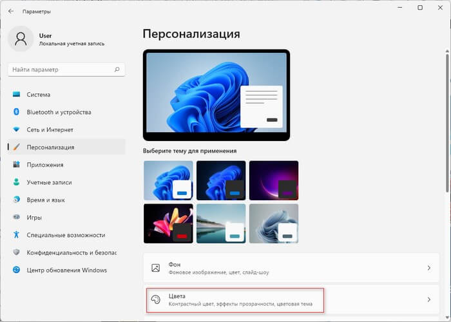Click 'Выберите тему для применения' label
This screenshot has width=451, height=322.
[x=189, y=151]
